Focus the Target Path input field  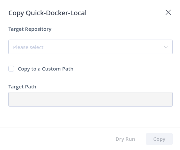pos(90,99)
